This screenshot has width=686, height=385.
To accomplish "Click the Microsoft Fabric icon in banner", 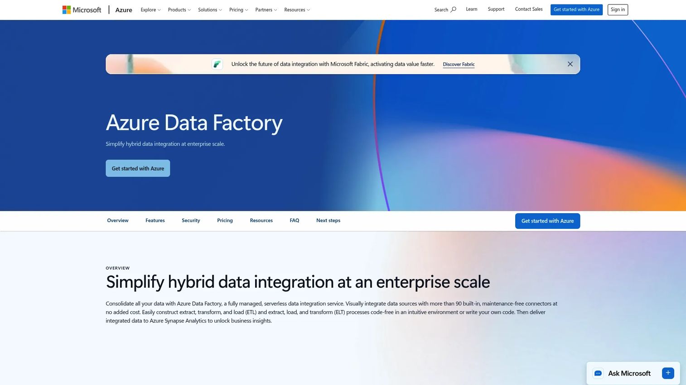I will click(217, 64).
